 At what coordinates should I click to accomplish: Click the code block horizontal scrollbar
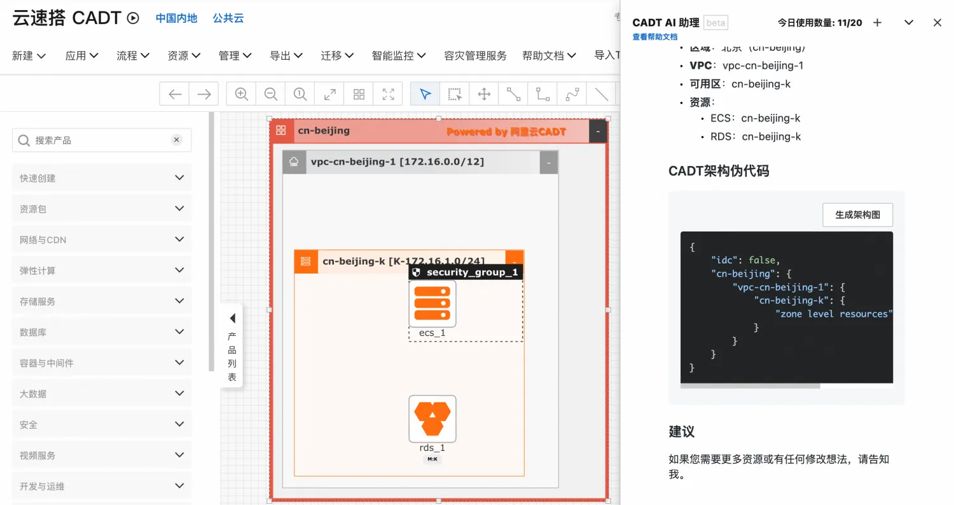pyautogui.click(x=750, y=386)
